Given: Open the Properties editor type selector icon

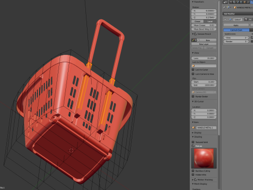Looking at the screenshot, I should (225, 2).
